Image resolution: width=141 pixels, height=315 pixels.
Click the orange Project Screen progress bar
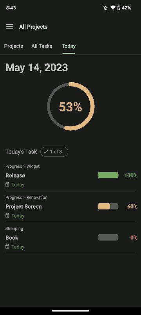pyautogui.click(x=108, y=206)
